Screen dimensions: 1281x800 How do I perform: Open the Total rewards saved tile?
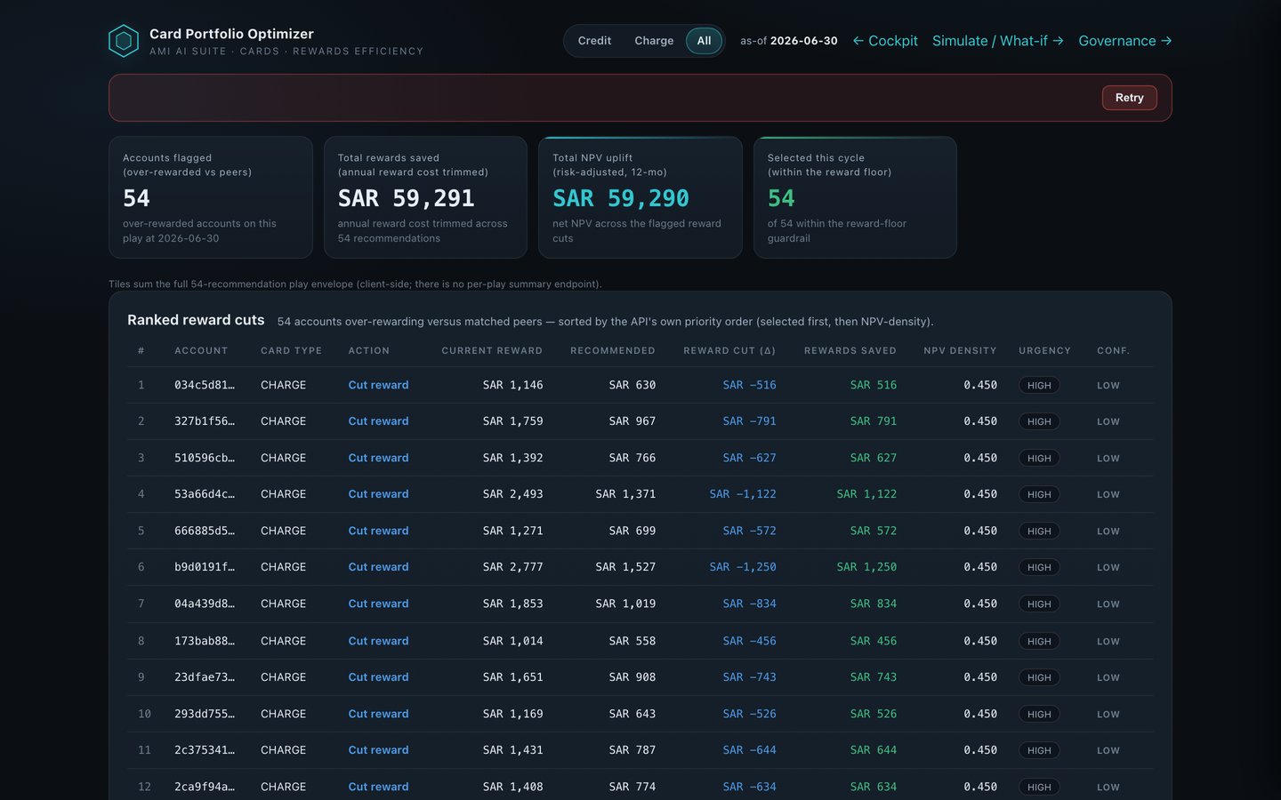click(x=426, y=197)
